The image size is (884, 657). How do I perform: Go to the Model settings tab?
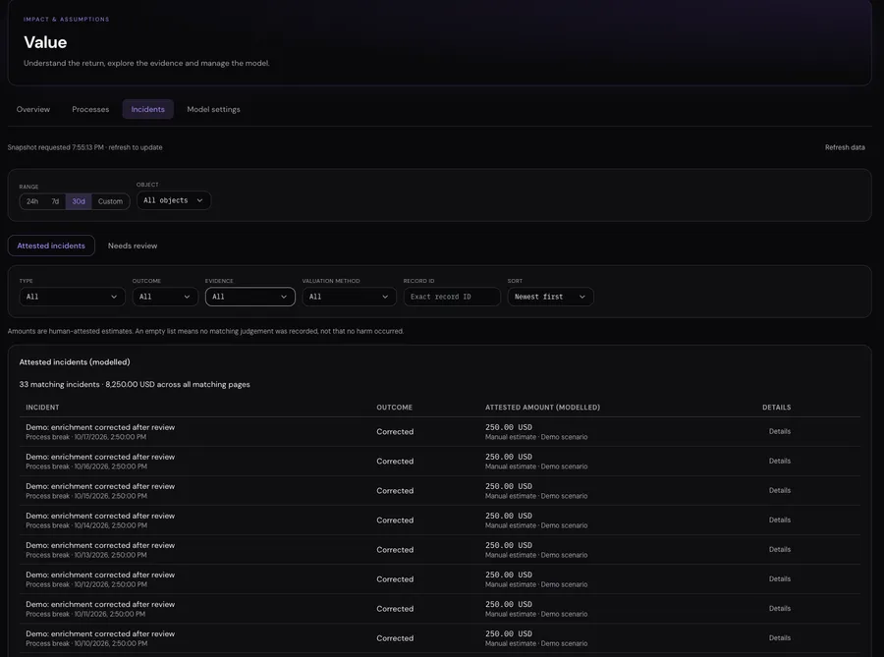tap(213, 109)
